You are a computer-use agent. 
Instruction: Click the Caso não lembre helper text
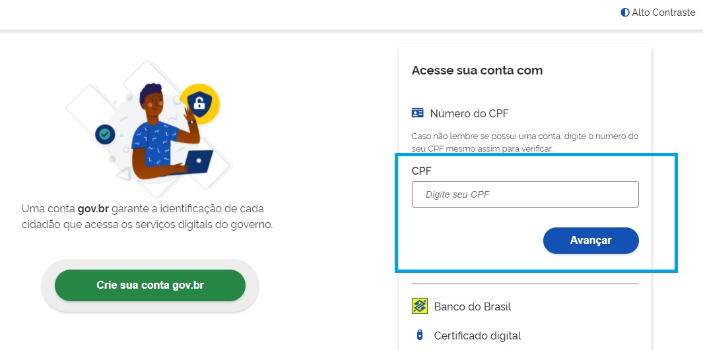click(x=525, y=142)
